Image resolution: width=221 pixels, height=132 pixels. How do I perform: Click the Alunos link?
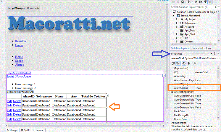point(20,65)
